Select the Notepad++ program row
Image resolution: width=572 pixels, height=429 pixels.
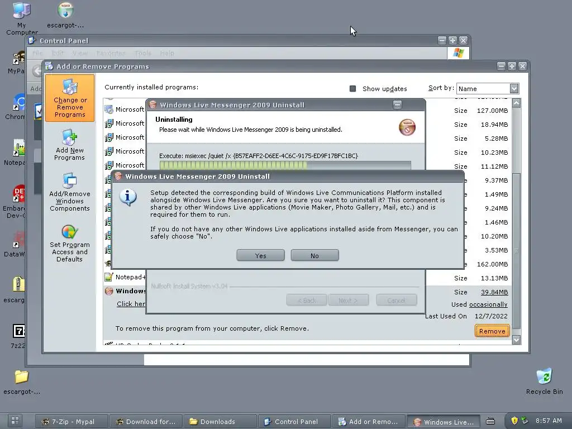click(x=307, y=277)
